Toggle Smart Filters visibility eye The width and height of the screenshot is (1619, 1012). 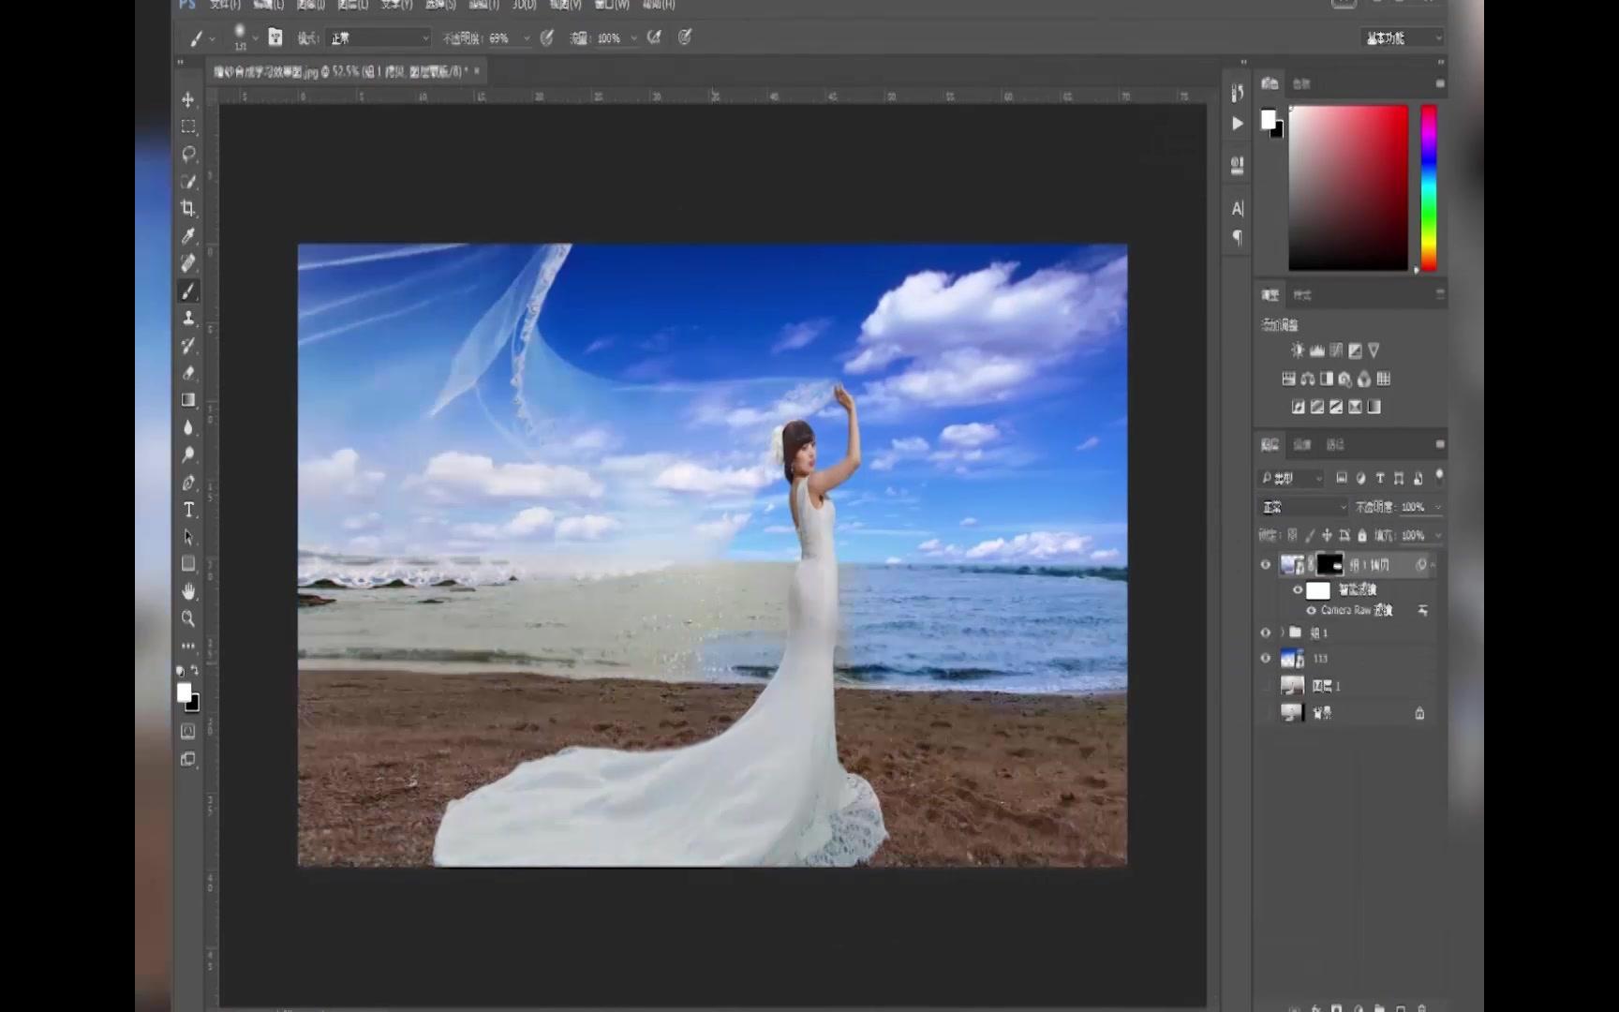coord(1298,589)
